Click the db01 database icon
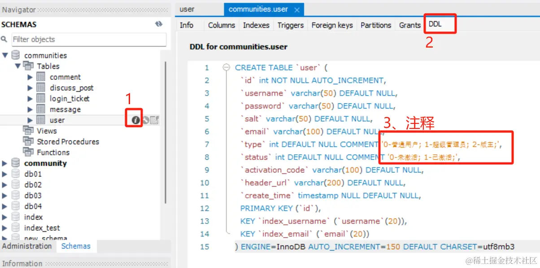Screen dimensions: 540x268 [16, 174]
